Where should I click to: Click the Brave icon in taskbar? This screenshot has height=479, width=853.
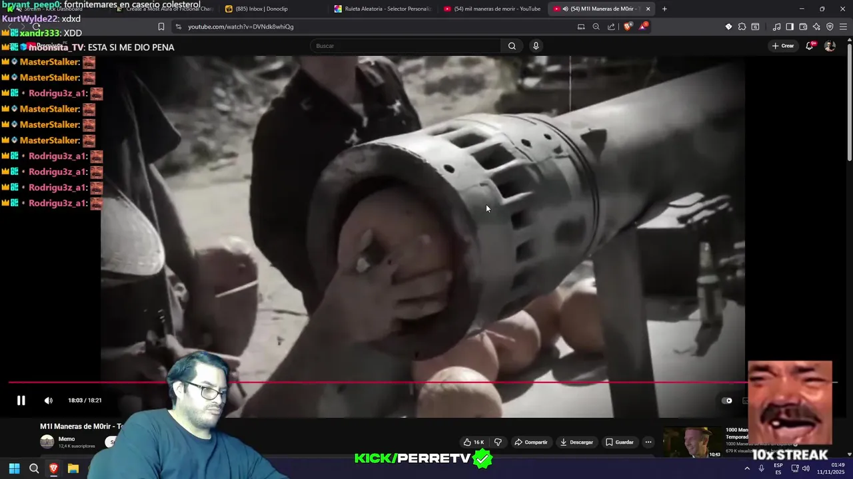(x=54, y=468)
